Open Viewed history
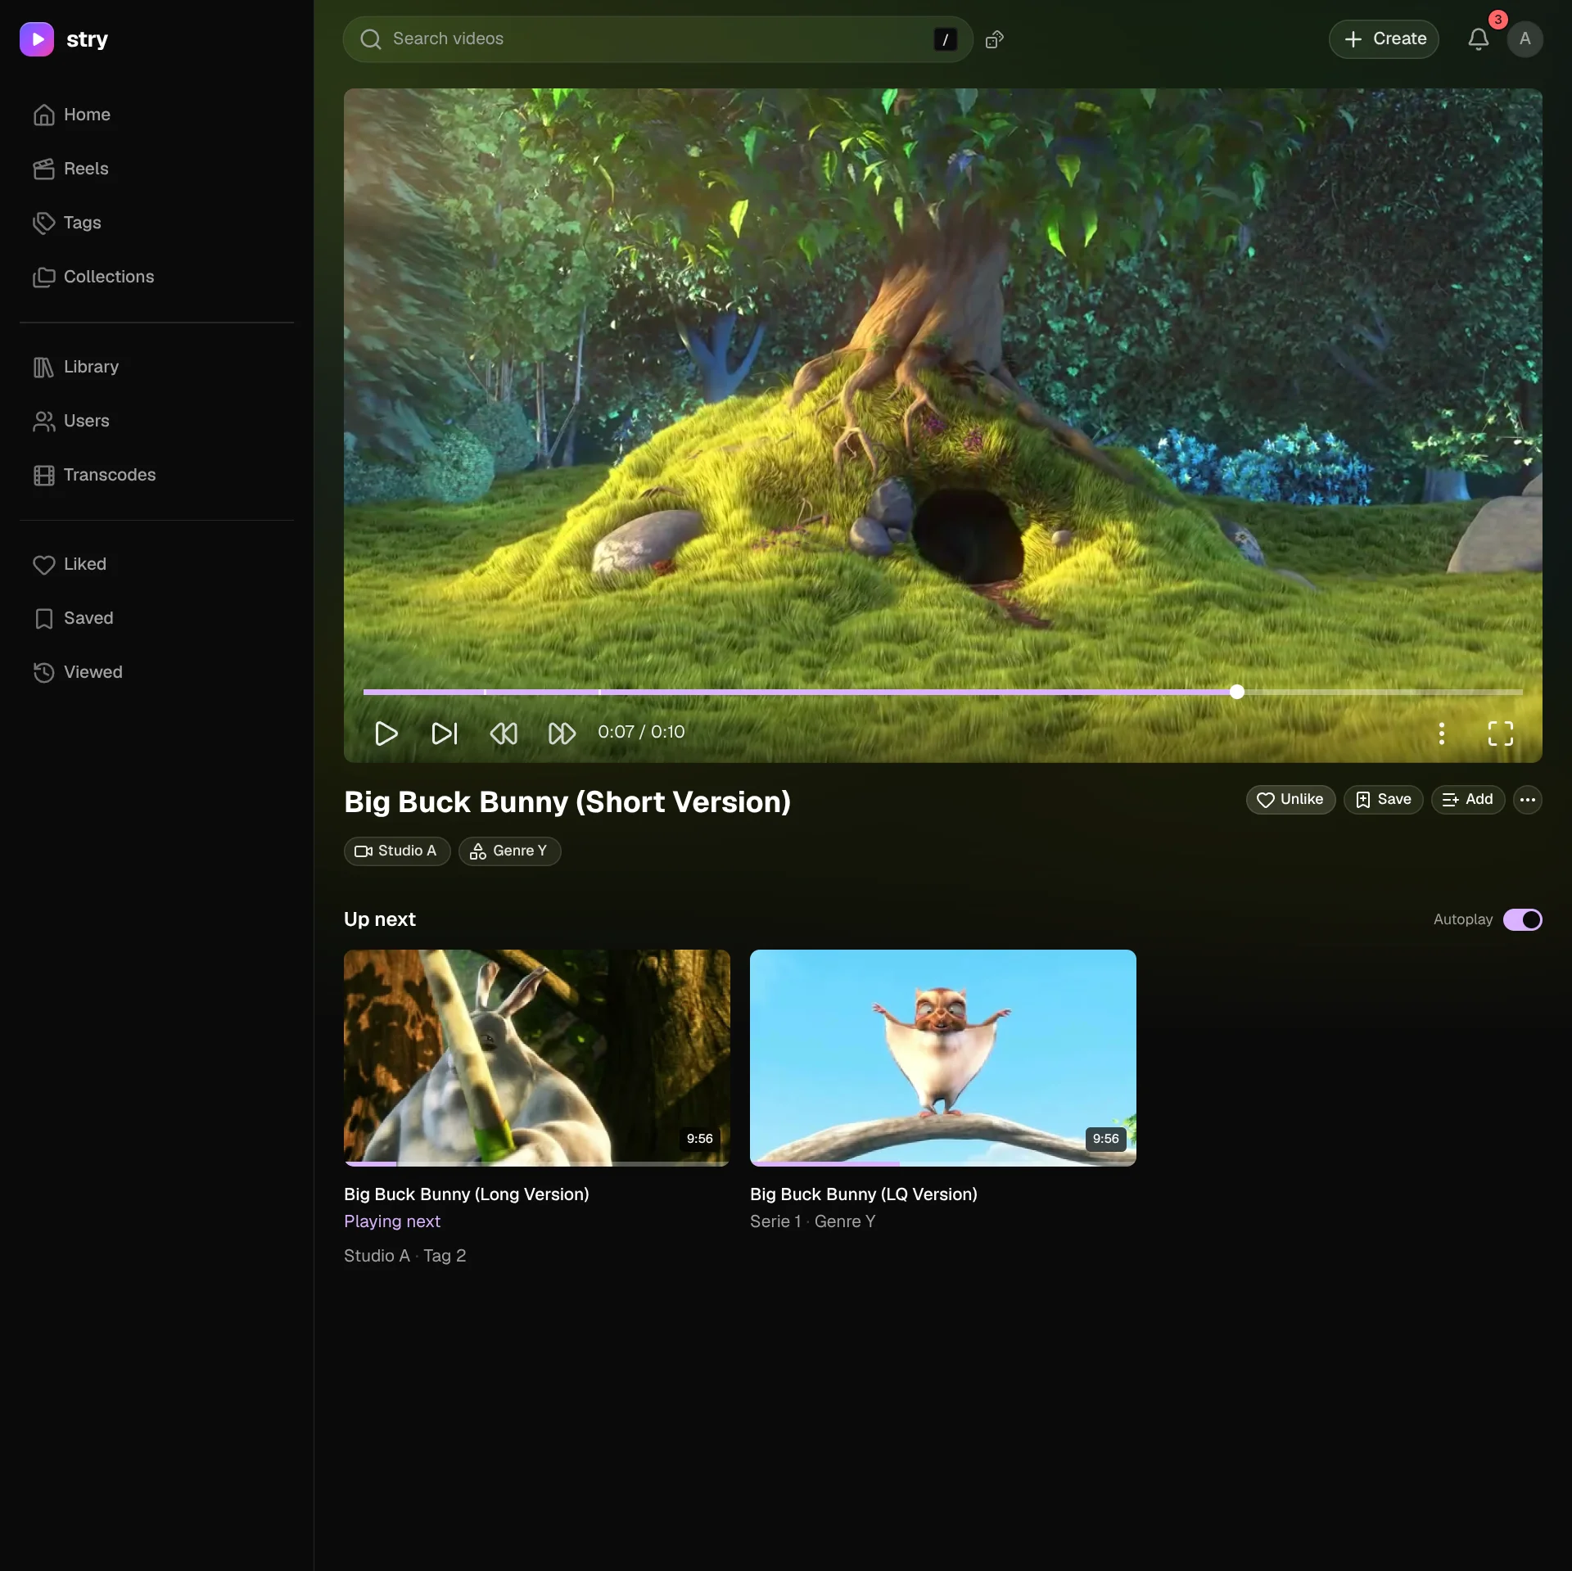 pos(156,672)
